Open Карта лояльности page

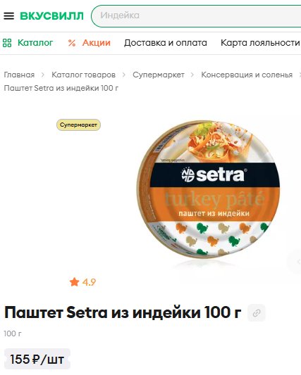click(260, 43)
